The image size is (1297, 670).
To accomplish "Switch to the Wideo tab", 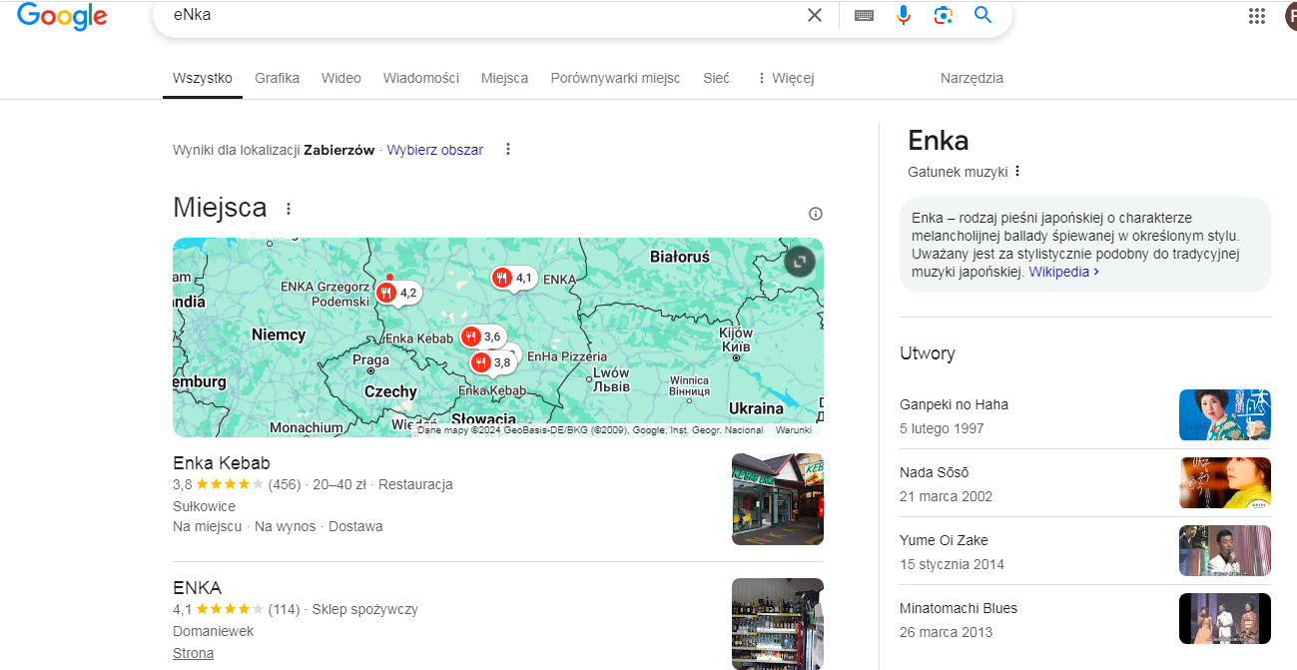I will click(341, 78).
